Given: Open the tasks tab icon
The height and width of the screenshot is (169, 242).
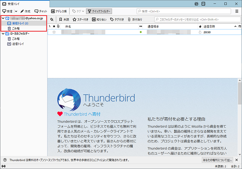Looking at the screenshot, I should click(203, 4).
